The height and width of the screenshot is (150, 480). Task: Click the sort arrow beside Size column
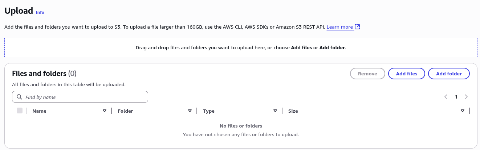(463, 111)
